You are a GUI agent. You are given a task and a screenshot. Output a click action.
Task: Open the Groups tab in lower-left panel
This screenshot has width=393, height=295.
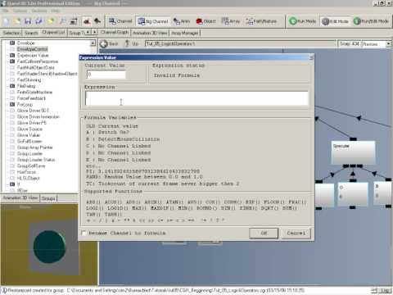click(48, 198)
